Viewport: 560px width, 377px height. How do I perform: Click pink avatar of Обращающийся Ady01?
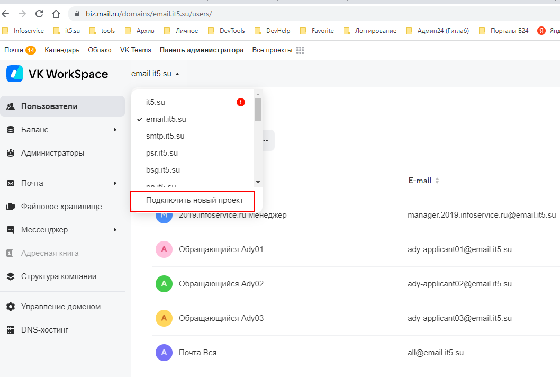tap(164, 249)
